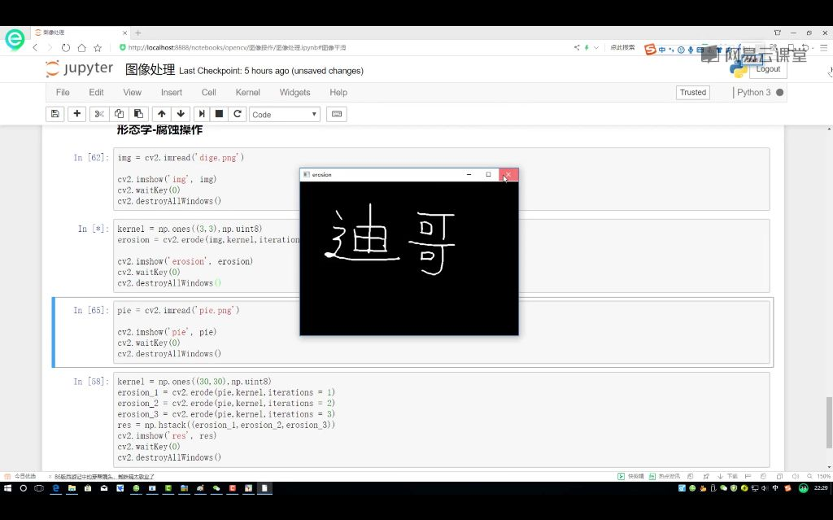The width and height of the screenshot is (833, 520).
Task: Close the 图像处理 browser tab
Action: 124,33
